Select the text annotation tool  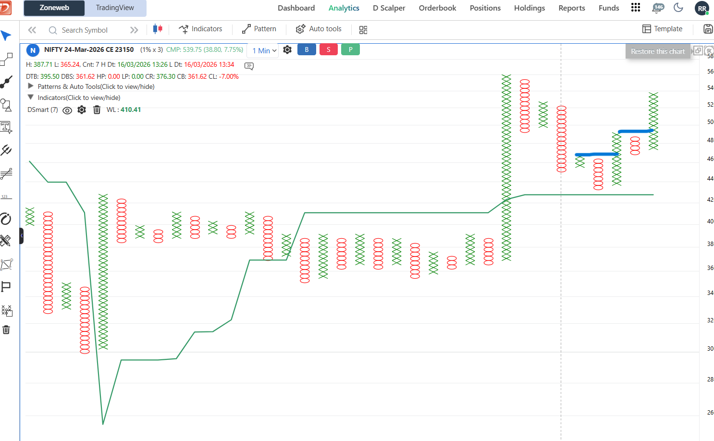coord(7,127)
